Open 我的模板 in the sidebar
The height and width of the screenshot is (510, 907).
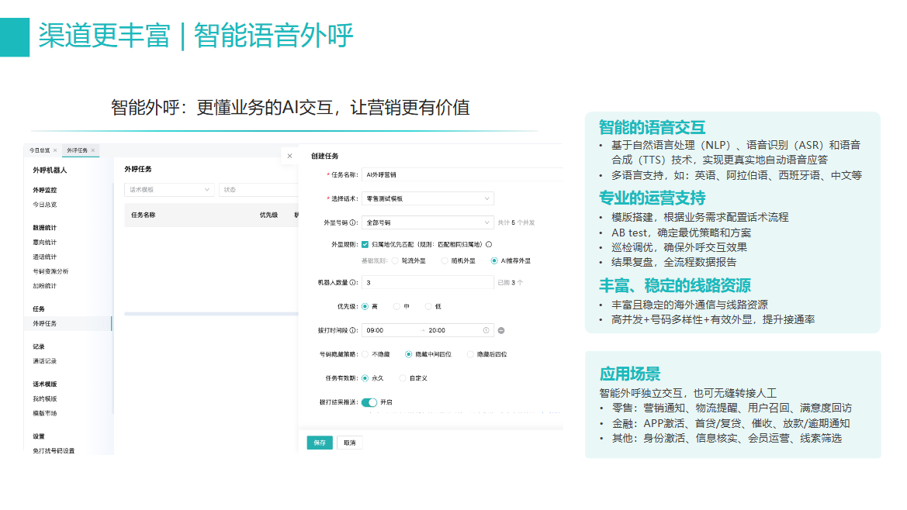(x=44, y=399)
